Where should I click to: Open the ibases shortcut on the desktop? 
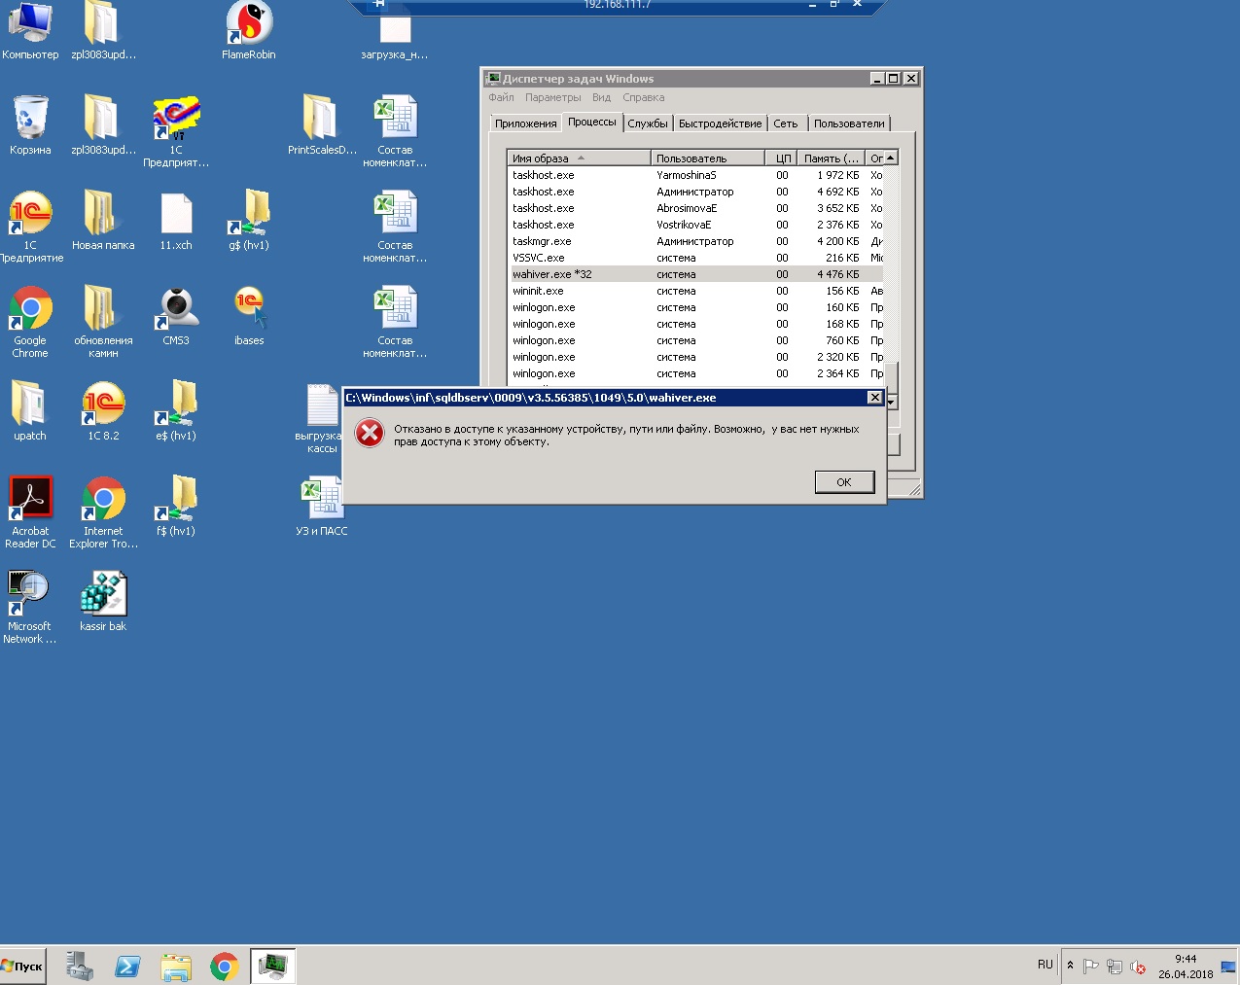pos(249,315)
